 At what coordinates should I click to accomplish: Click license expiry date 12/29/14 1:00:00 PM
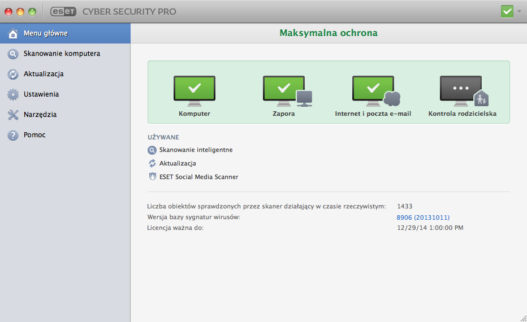[430, 228]
